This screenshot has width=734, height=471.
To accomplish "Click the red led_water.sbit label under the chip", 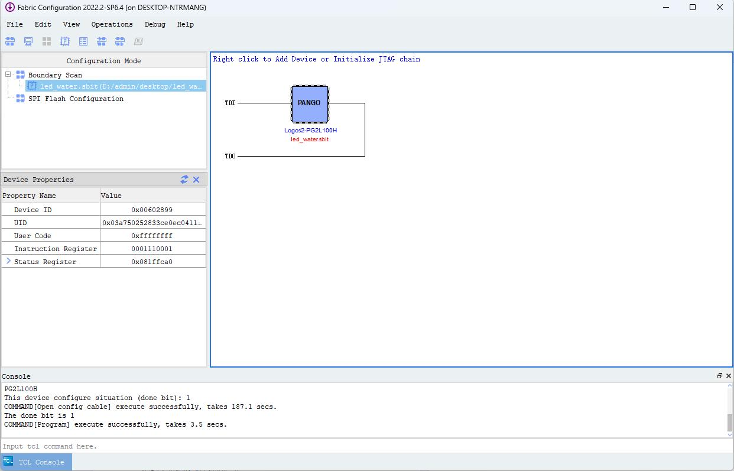I will (310, 139).
